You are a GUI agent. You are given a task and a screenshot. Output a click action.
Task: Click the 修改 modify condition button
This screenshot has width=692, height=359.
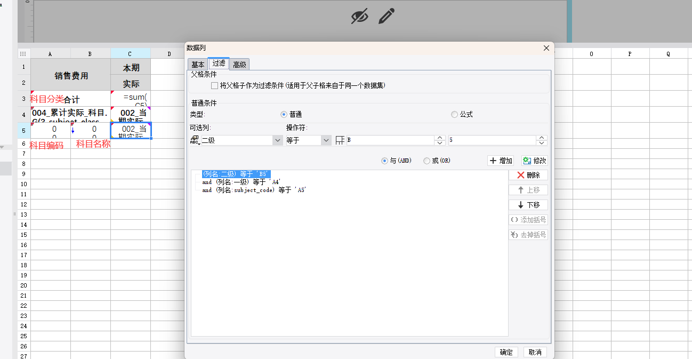tap(535, 161)
